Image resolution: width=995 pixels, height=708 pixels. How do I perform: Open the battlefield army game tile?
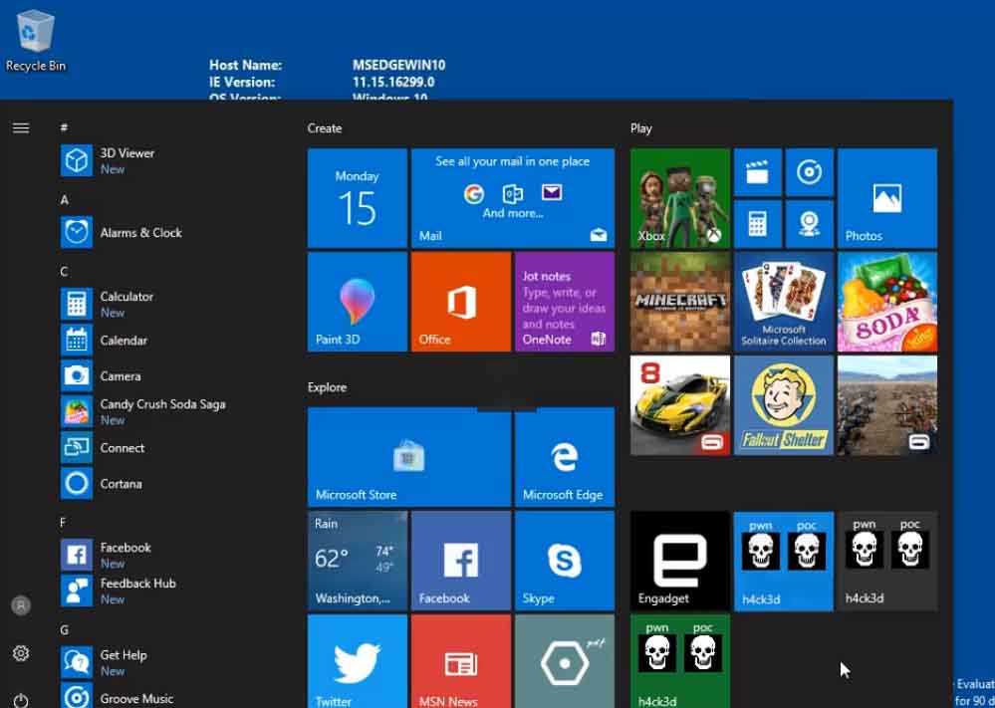point(887,405)
